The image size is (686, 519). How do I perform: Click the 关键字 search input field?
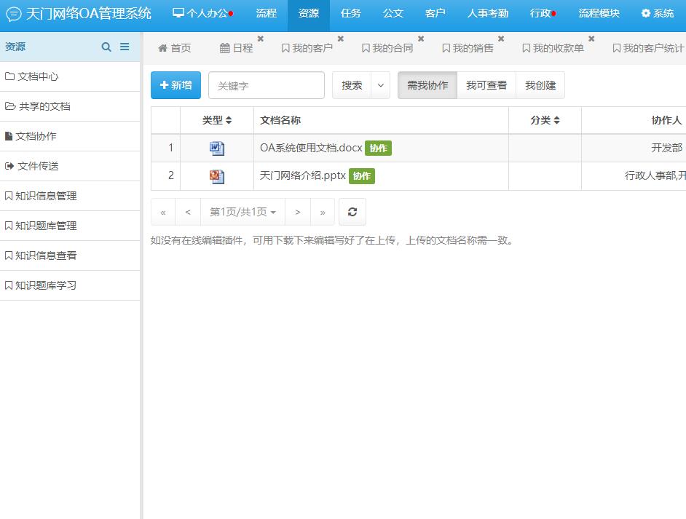(267, 85)
